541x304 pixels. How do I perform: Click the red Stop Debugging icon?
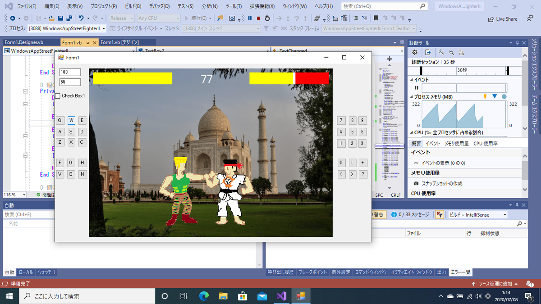pos(258,18)
